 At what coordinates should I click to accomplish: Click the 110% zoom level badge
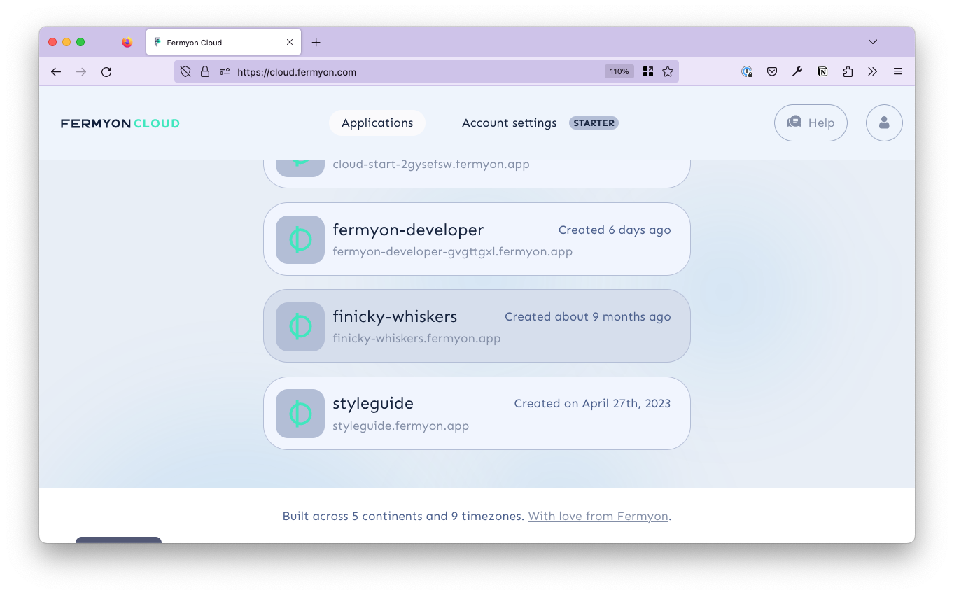coord(619,71)
